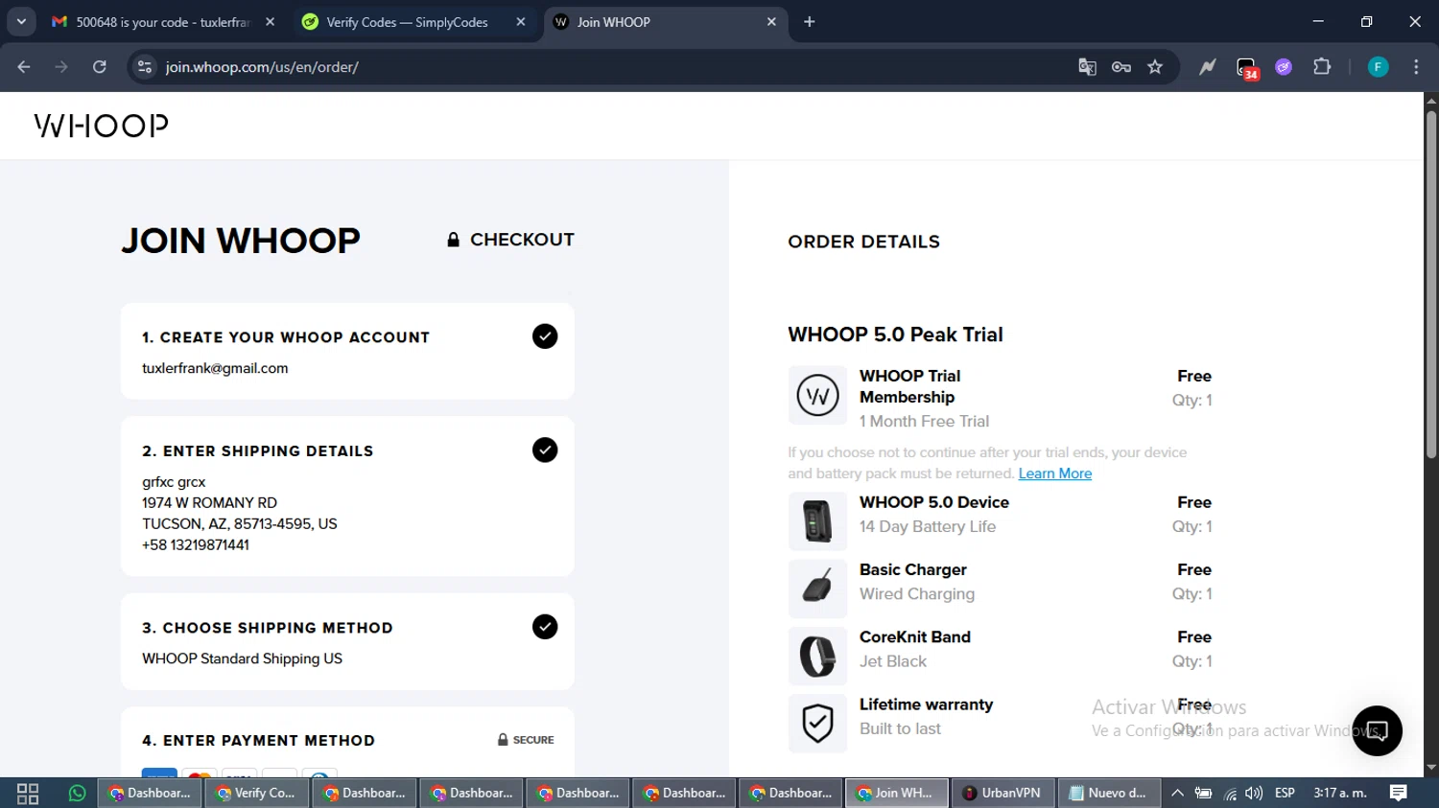Click the SECURE lock badge
Screen dimensions: 1439x808
pos(526,740)
